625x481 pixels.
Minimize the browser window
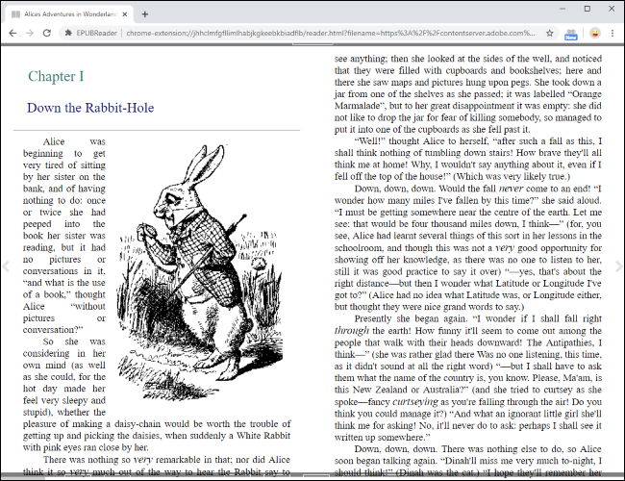[x=562, y=9]
